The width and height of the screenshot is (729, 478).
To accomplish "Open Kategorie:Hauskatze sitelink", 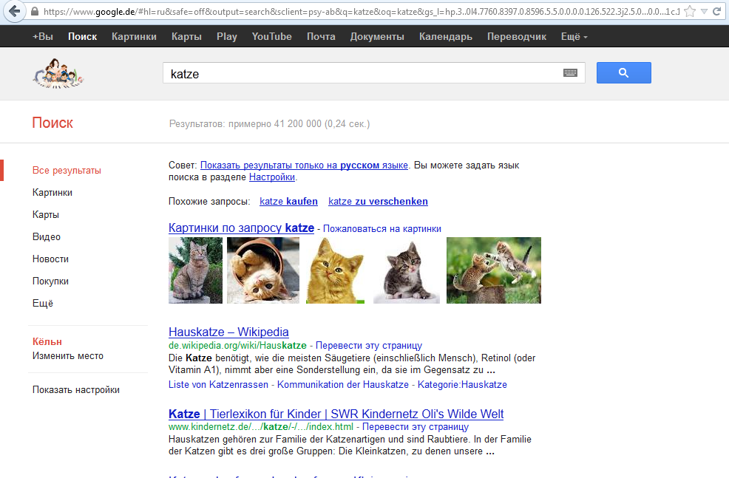I will click(462, 384).
